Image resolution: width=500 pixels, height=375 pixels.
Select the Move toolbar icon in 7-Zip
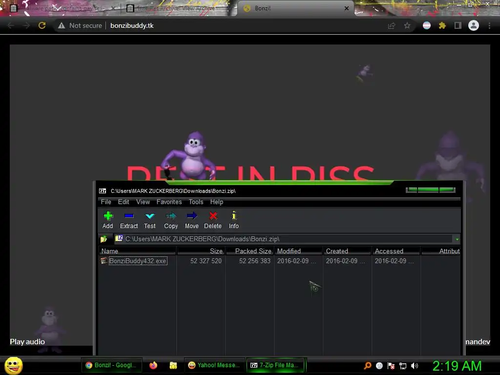pyautogui.click(x=191, y=220)
